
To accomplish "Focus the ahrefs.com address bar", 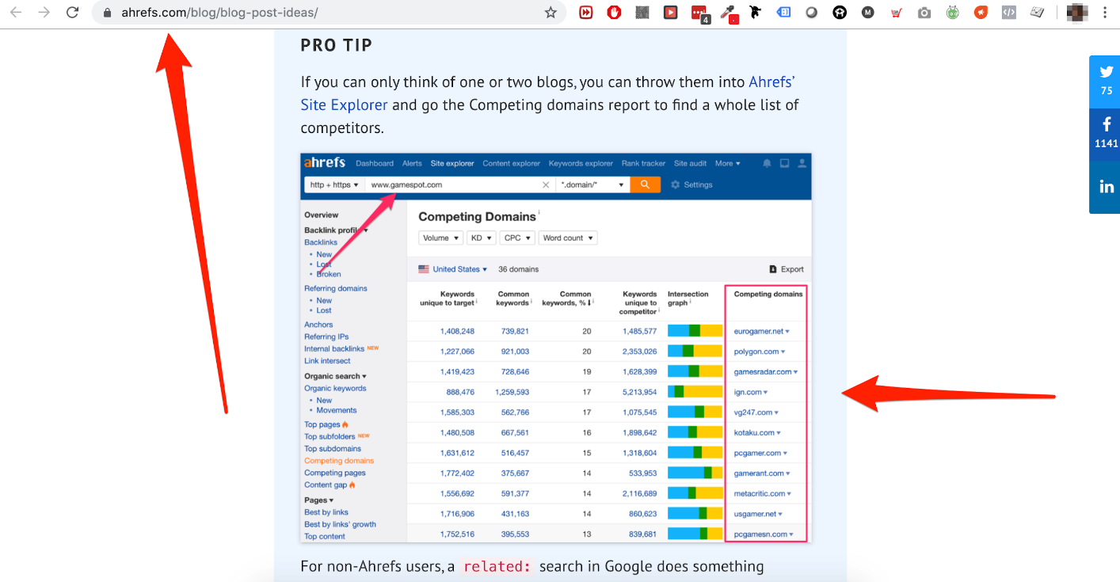I will pyautogui.click(x=327, y=13).
